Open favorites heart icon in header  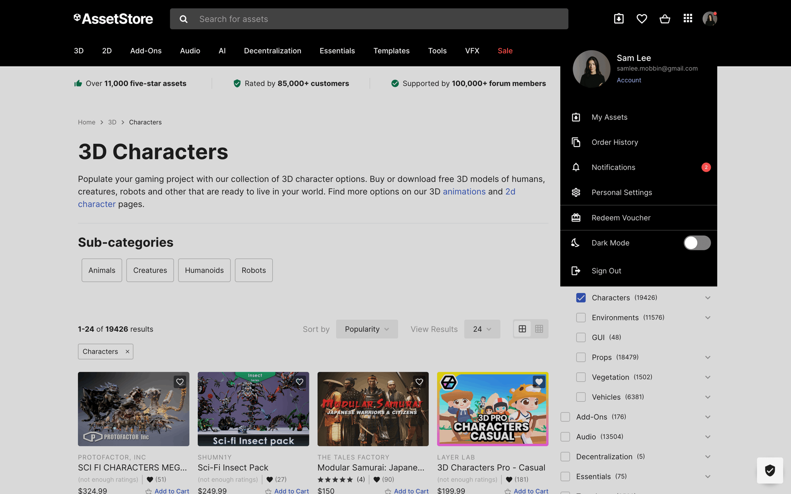coord(642,19)
